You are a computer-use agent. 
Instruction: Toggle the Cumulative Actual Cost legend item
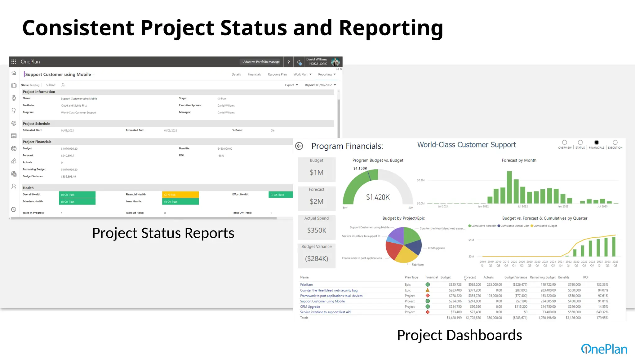tap(513, 226)
